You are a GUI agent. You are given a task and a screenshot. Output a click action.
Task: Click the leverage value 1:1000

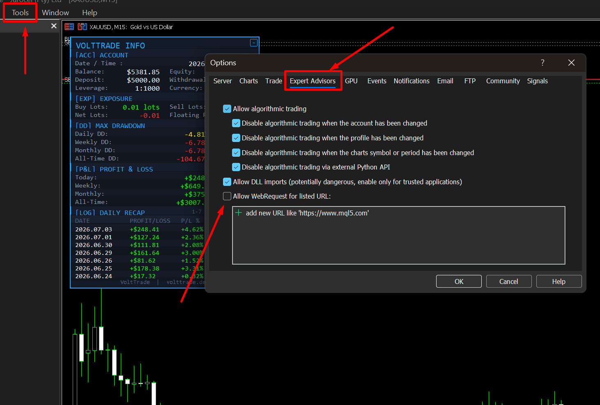tap(147, 88)
